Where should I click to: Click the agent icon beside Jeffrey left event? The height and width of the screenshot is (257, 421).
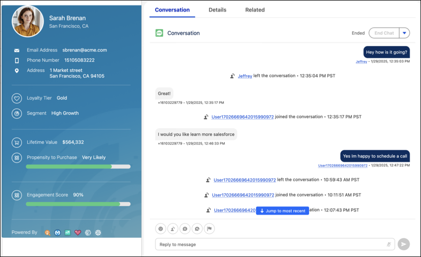coord(232,76)
